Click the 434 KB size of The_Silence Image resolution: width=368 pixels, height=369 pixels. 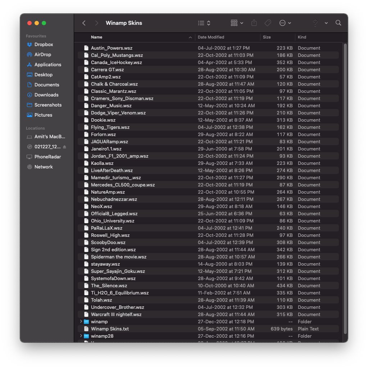click(285, 286)
